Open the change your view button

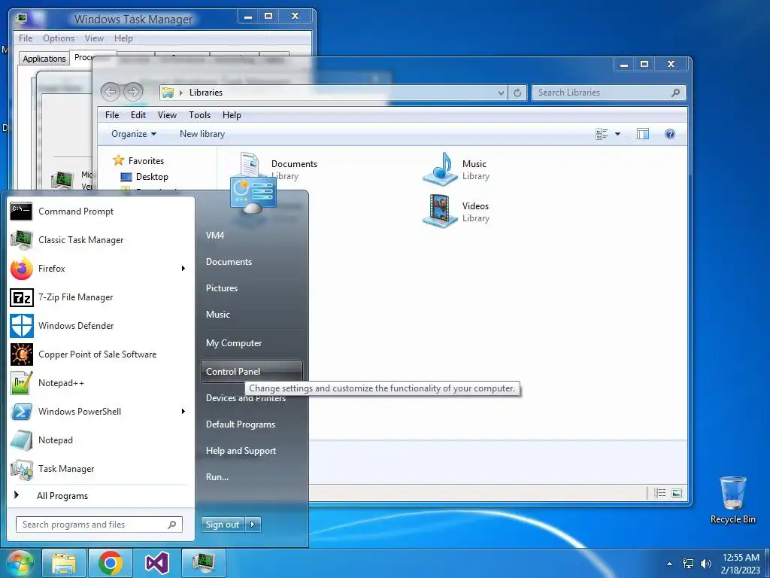tap(602, 134)
